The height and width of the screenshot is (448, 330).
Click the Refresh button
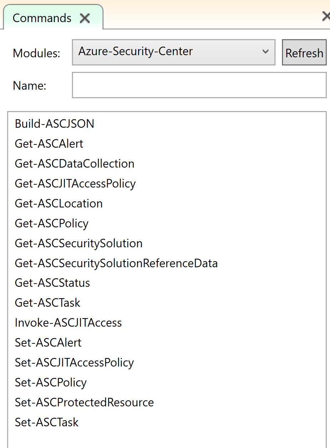[x=304, y=53]
